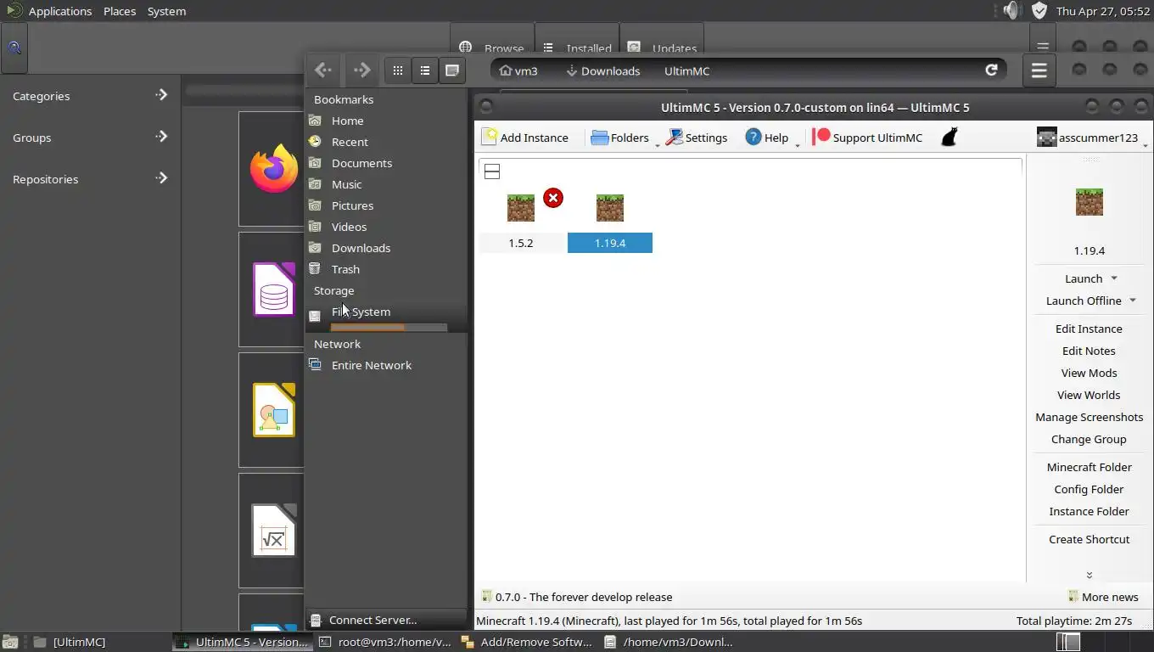Open the System menu
The width and height of the screenshot is (1154, 652).
[x=166, y=11]
